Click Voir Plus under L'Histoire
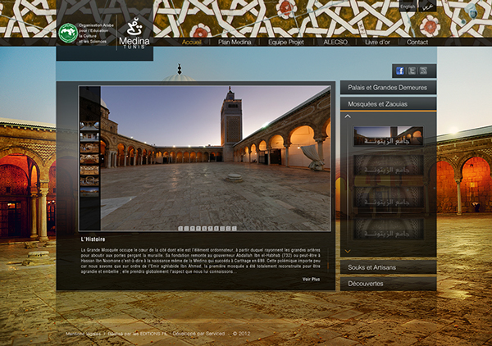 pyautogui.click(x=311, y=280)
